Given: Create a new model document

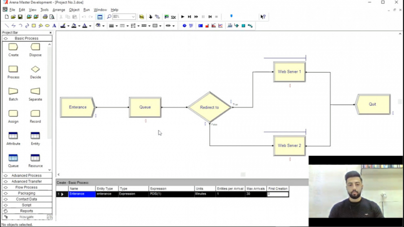Looking at the screenshot, I should tap(7, 17).
